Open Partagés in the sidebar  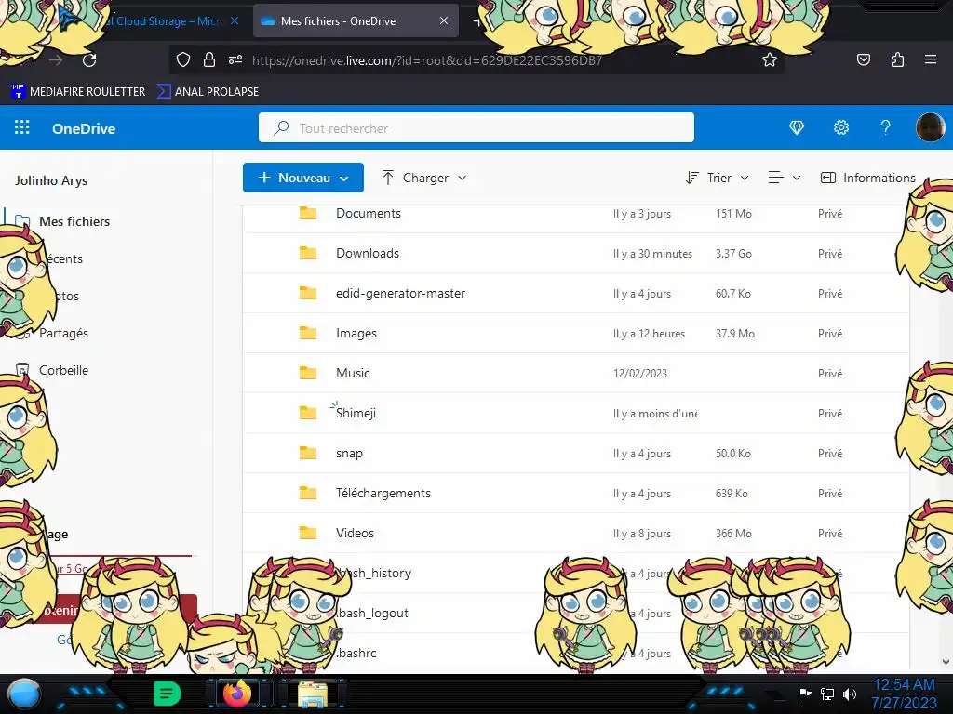pos(63,334)
